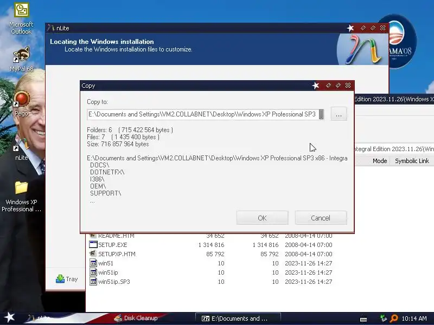Viewport: 434px width, 325px height.
Task: Close the Copy dialog with X
Action: point(348,86)
